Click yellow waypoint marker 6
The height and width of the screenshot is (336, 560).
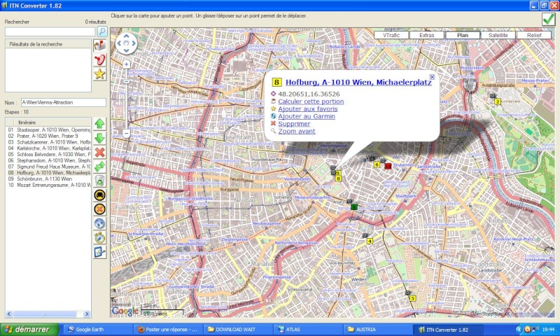coord(377,164)
